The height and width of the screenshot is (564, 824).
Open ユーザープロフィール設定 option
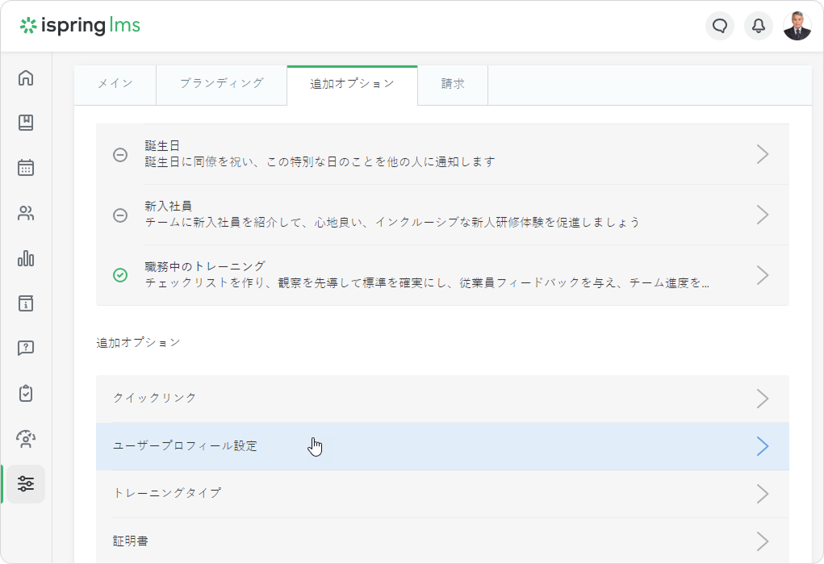click(x=186, y=446)
